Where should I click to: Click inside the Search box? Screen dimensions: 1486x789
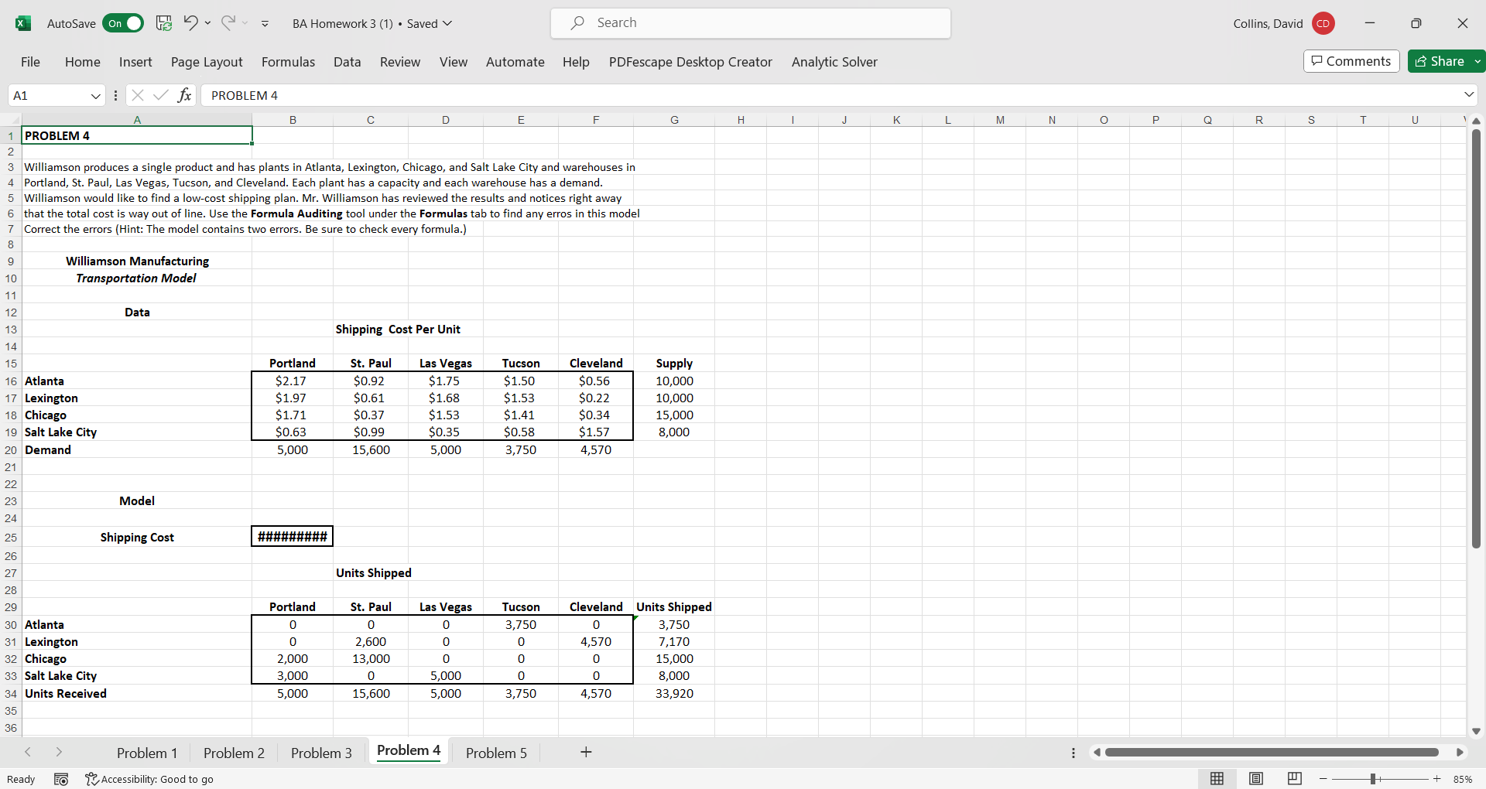tap(749, 23)
